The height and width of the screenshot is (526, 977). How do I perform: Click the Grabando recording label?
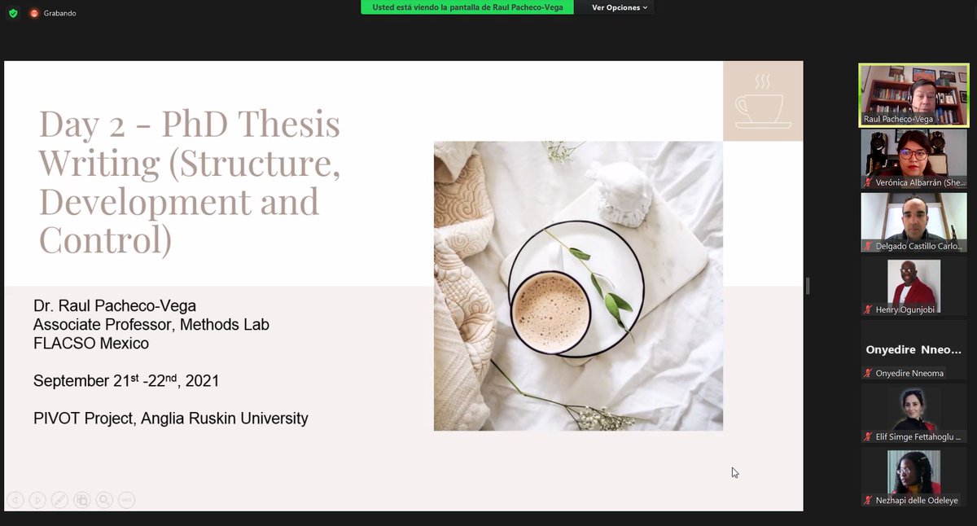60,13
